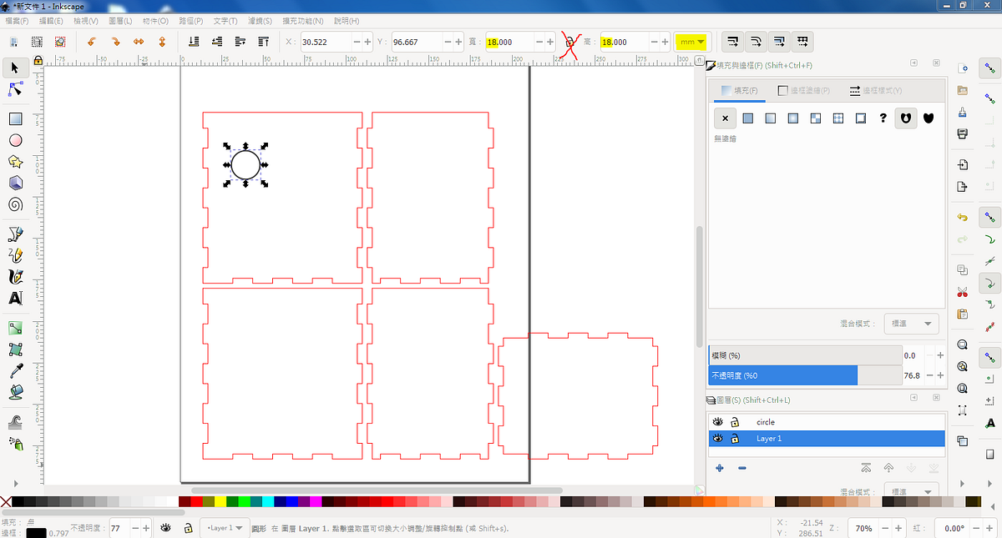Click the Print document icon
The image size is (1002, 538).
pyautogui.click(x=962, y=133)
